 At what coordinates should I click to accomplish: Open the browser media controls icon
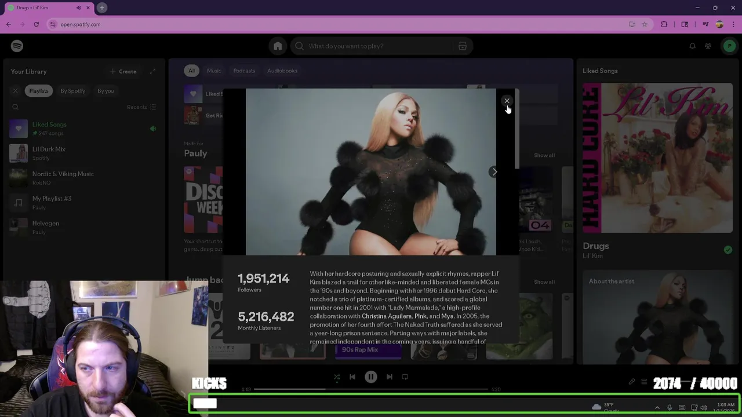pyautogui.click(x=705, y=24)
